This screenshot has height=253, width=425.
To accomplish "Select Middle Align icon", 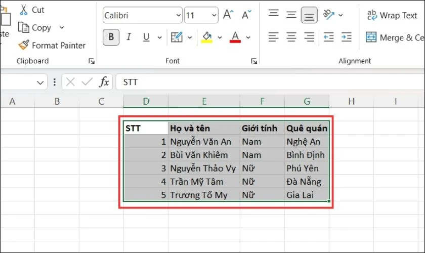I will pos(291,15).
